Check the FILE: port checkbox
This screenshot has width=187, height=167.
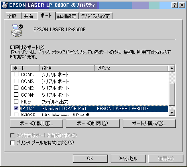[x=16, y=101]
